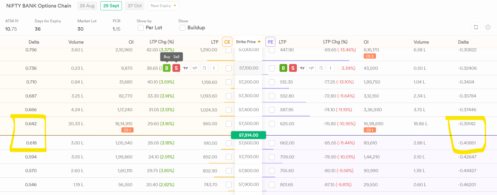Image resolution: width=497 pixels, height=195 pixels.
Task: Click the CE LTP value 965.00
Action: [210, 124]
